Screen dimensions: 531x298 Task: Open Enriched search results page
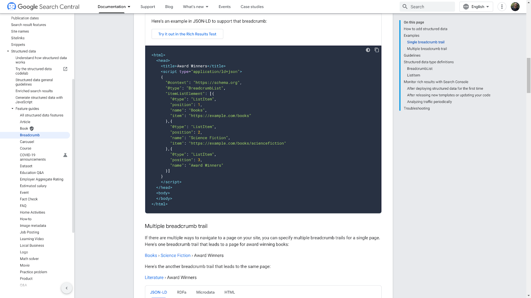coord(34,91)
